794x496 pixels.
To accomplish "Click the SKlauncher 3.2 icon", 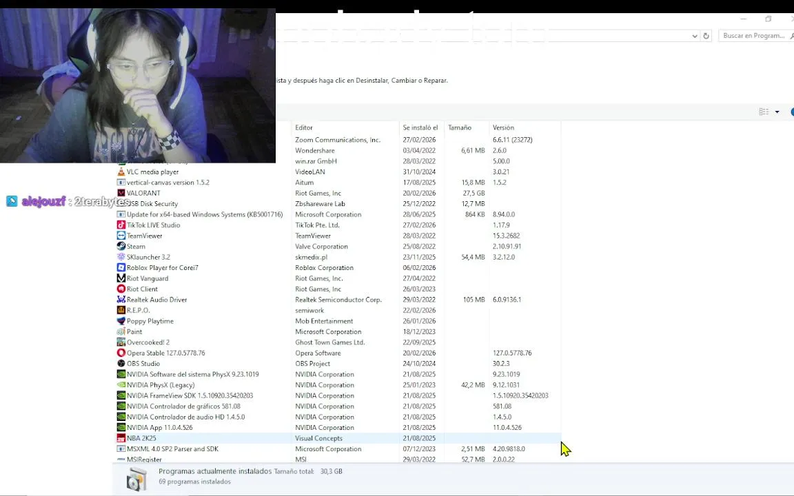I will click(x=121, y=256).
